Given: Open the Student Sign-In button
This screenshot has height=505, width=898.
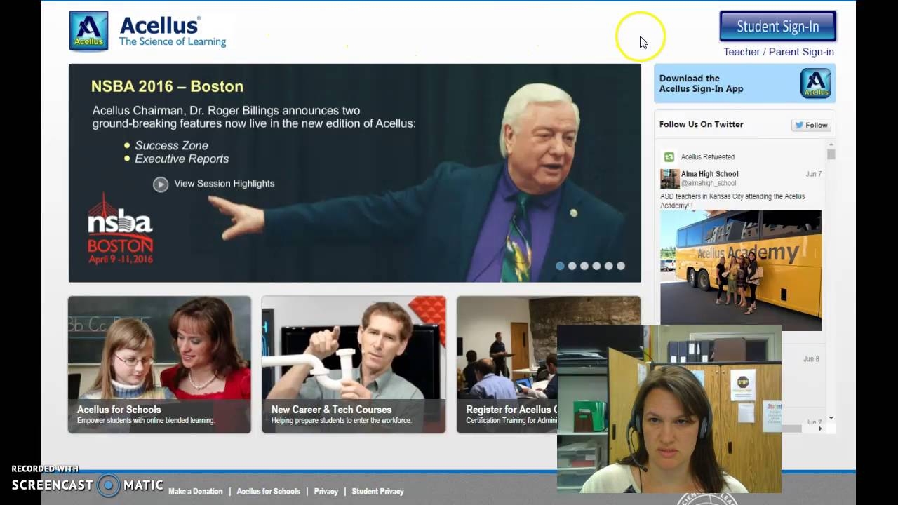Looking at the screenshot, I should click(x=777, y=27).
